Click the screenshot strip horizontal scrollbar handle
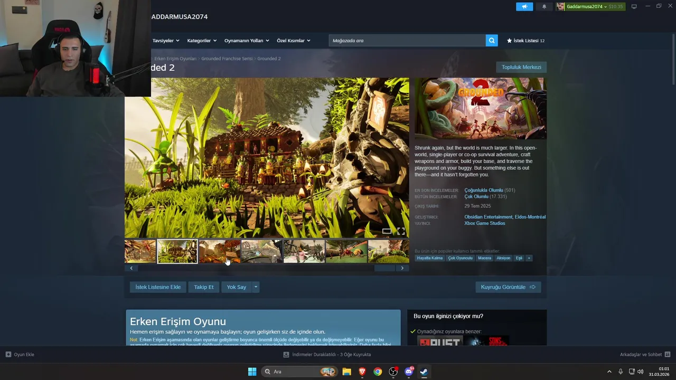 pos(384,268)
